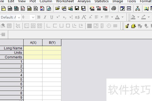Open the font size dropdown
This screenshot has height=101, width=152.
point(33,17)
